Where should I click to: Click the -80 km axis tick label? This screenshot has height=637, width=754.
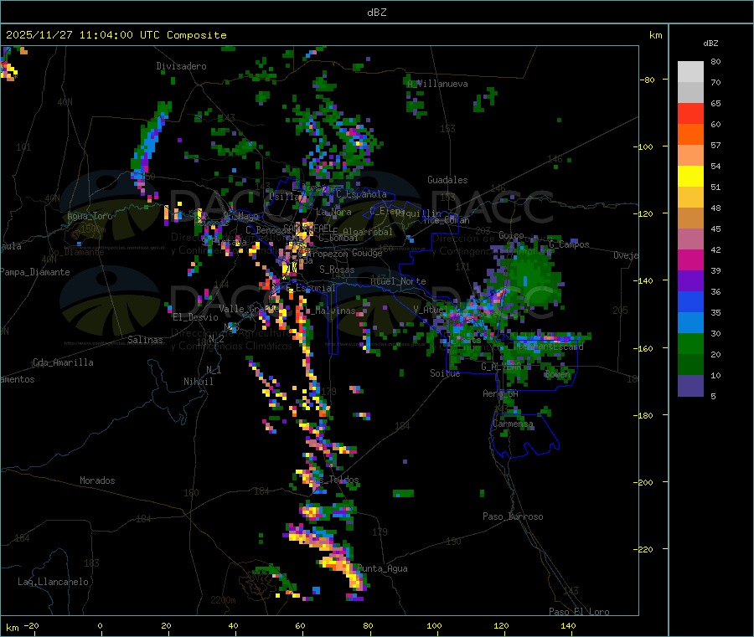tap(648, 80)
